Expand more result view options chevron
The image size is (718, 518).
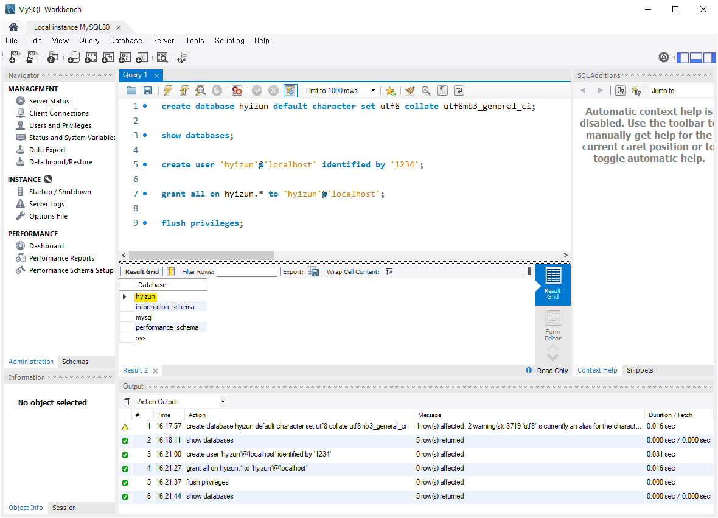tap(552, 358)
